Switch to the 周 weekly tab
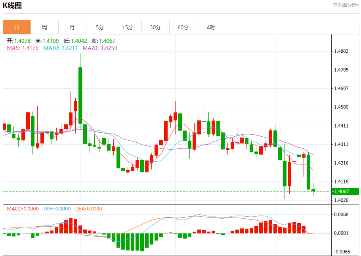This screenshot has height=256, width=361. 44,27
